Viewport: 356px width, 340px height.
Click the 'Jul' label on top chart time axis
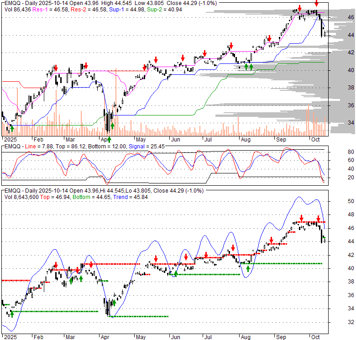208,140
